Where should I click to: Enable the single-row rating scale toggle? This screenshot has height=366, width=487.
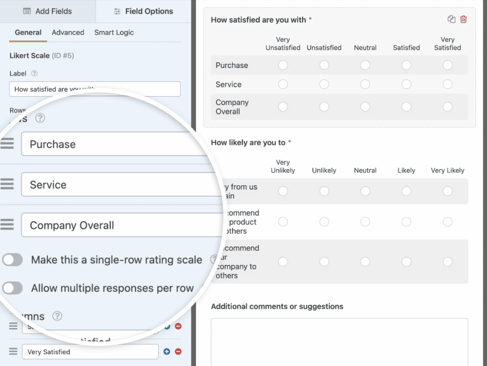coord(12,260)
